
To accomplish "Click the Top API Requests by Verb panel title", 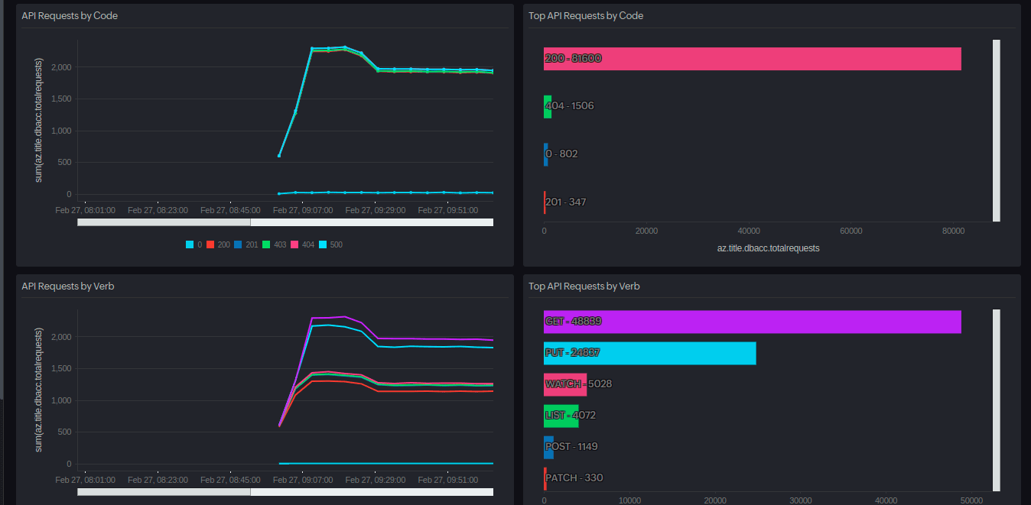I will (584, 286).
